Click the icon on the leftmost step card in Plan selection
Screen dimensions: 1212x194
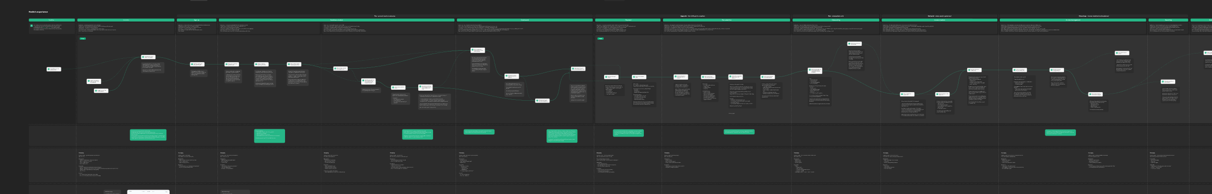tap(676, 77)
